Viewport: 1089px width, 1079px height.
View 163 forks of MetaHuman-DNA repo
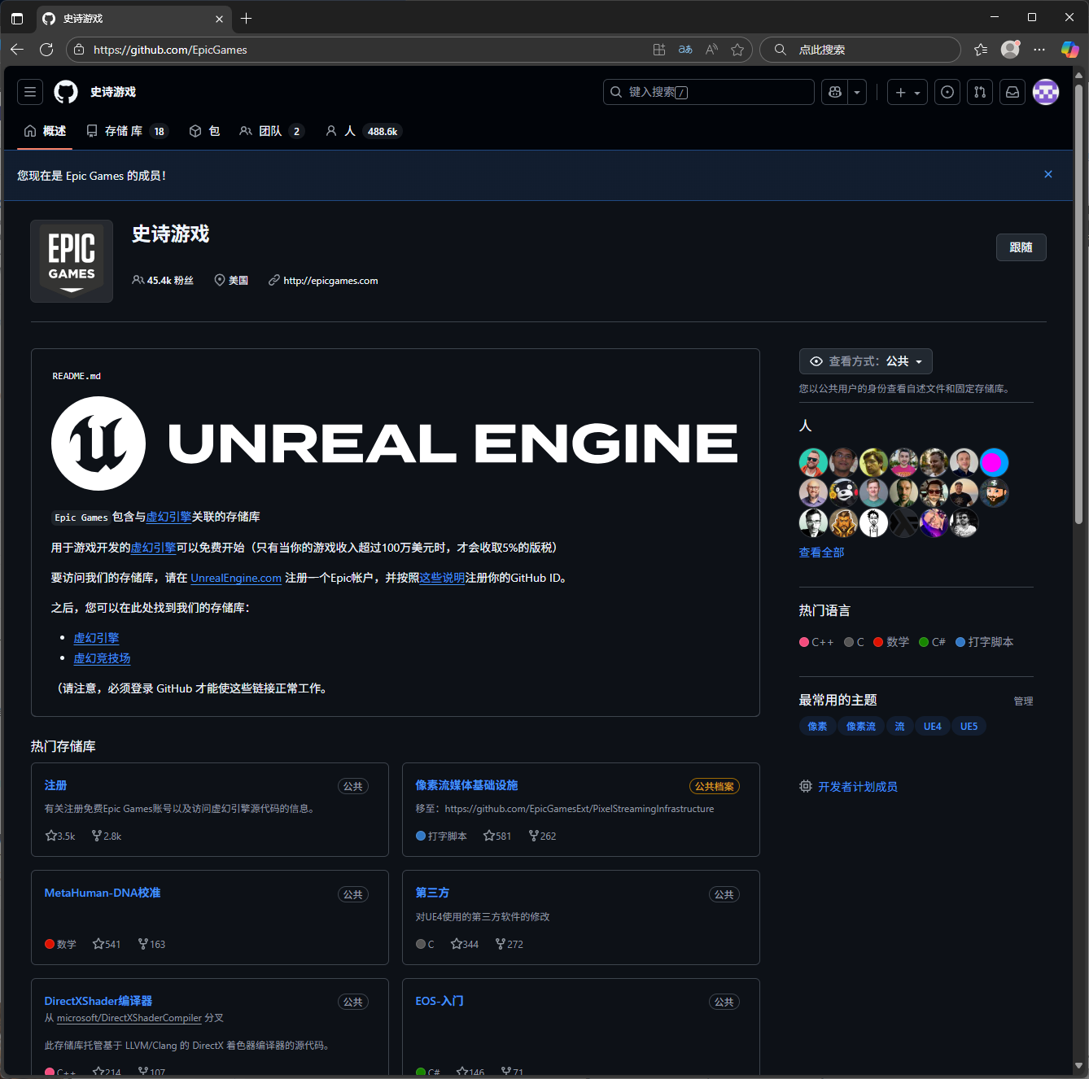point(151,944)
